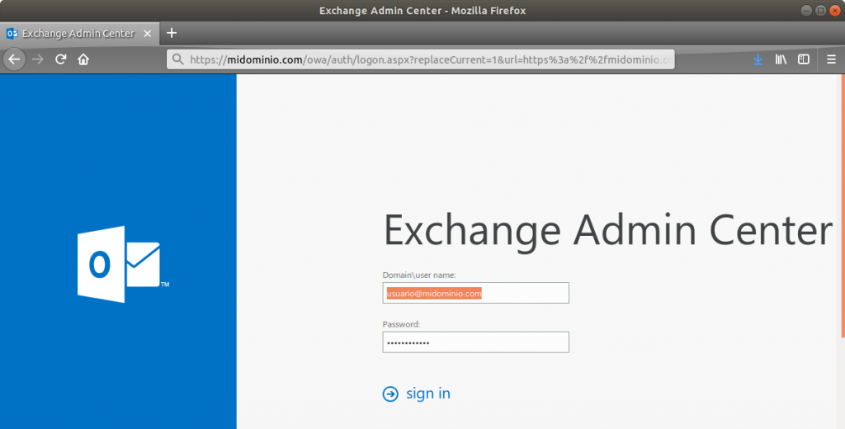
Task: Click the Outlook logo on blue panel
Action: (123, 264)
